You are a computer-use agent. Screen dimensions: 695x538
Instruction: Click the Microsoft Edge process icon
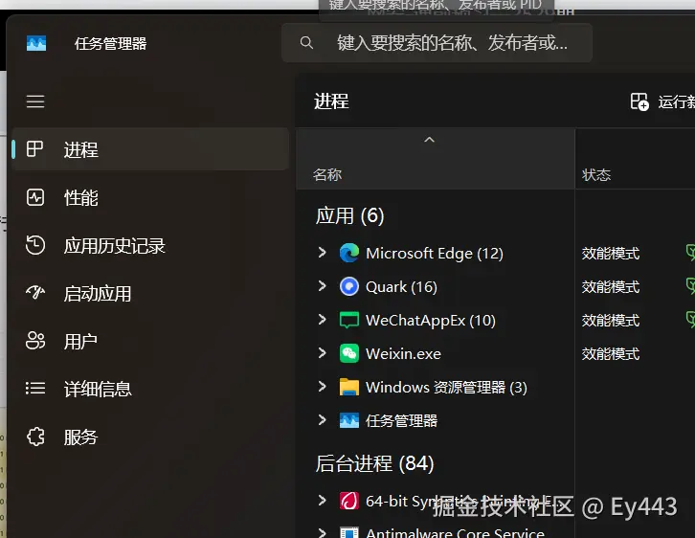[348, 253]
